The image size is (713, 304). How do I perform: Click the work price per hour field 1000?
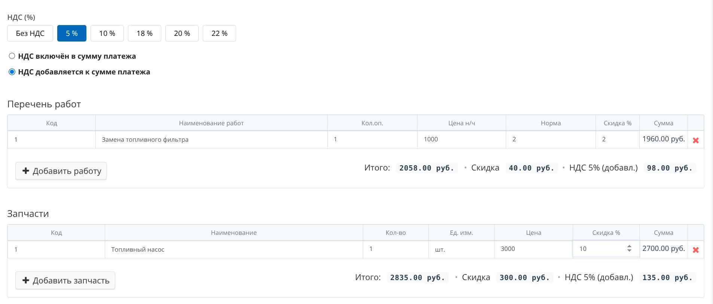pyautogui.click(x=461, y=139)
